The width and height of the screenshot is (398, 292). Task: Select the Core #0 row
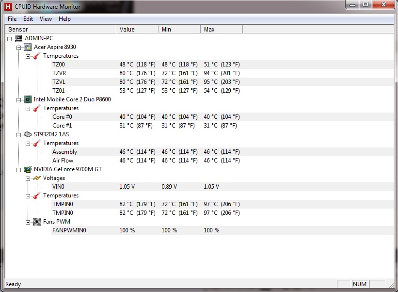point(223,117)
